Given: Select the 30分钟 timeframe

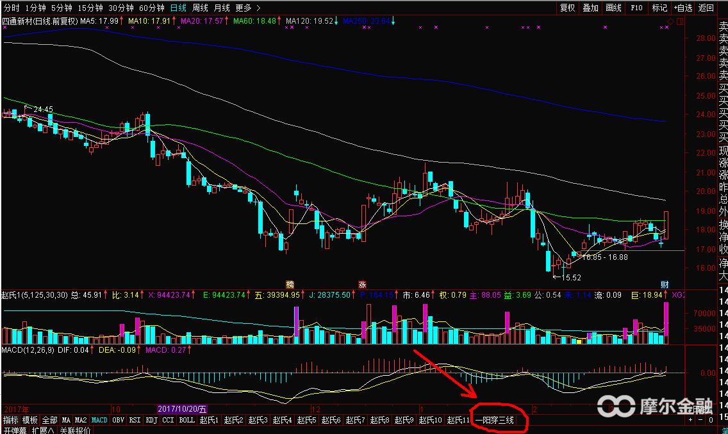Looking at the screenshot, I should 120,8.
